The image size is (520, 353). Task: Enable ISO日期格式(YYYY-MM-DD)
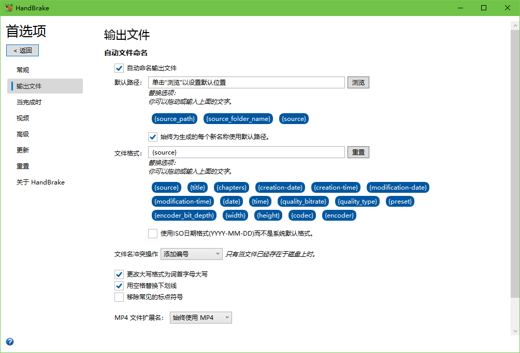153,233
